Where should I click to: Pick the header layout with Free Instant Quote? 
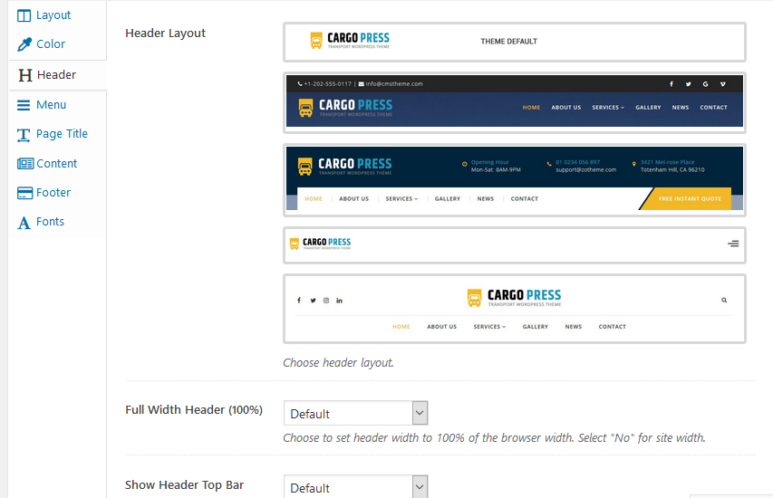pos(514,179)
